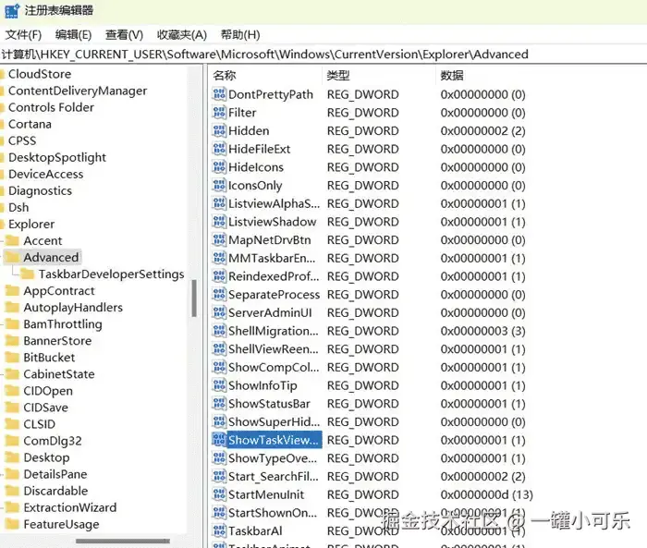The image size is (647, 548).
Task: Open the 帮助(H) menu
Action: click(x=240, y=35)
